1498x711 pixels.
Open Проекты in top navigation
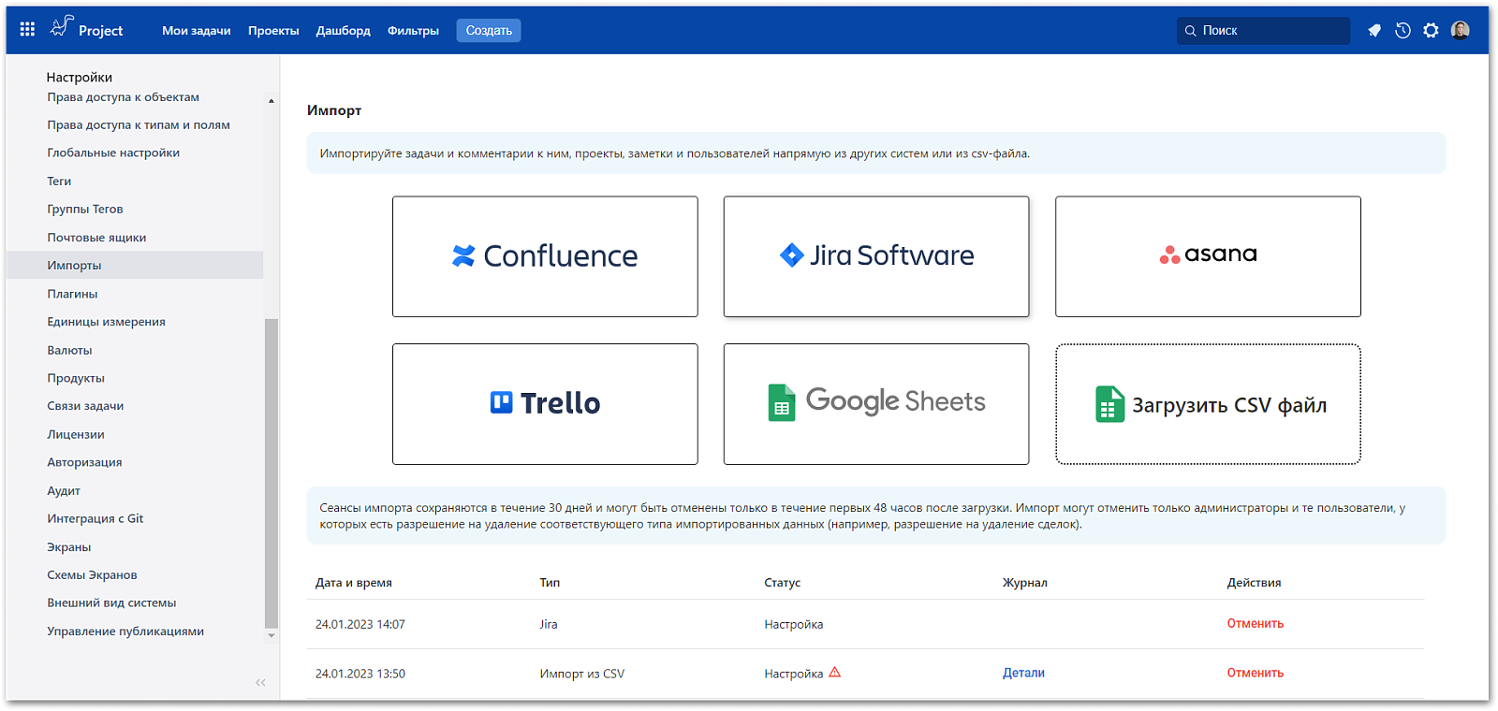pyautogui.click(x=273, y=31)
